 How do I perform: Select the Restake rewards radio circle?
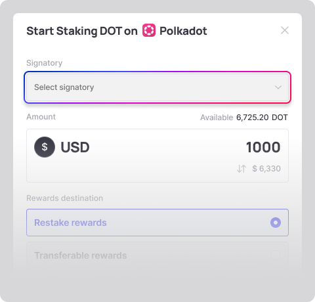coord(276,223)
